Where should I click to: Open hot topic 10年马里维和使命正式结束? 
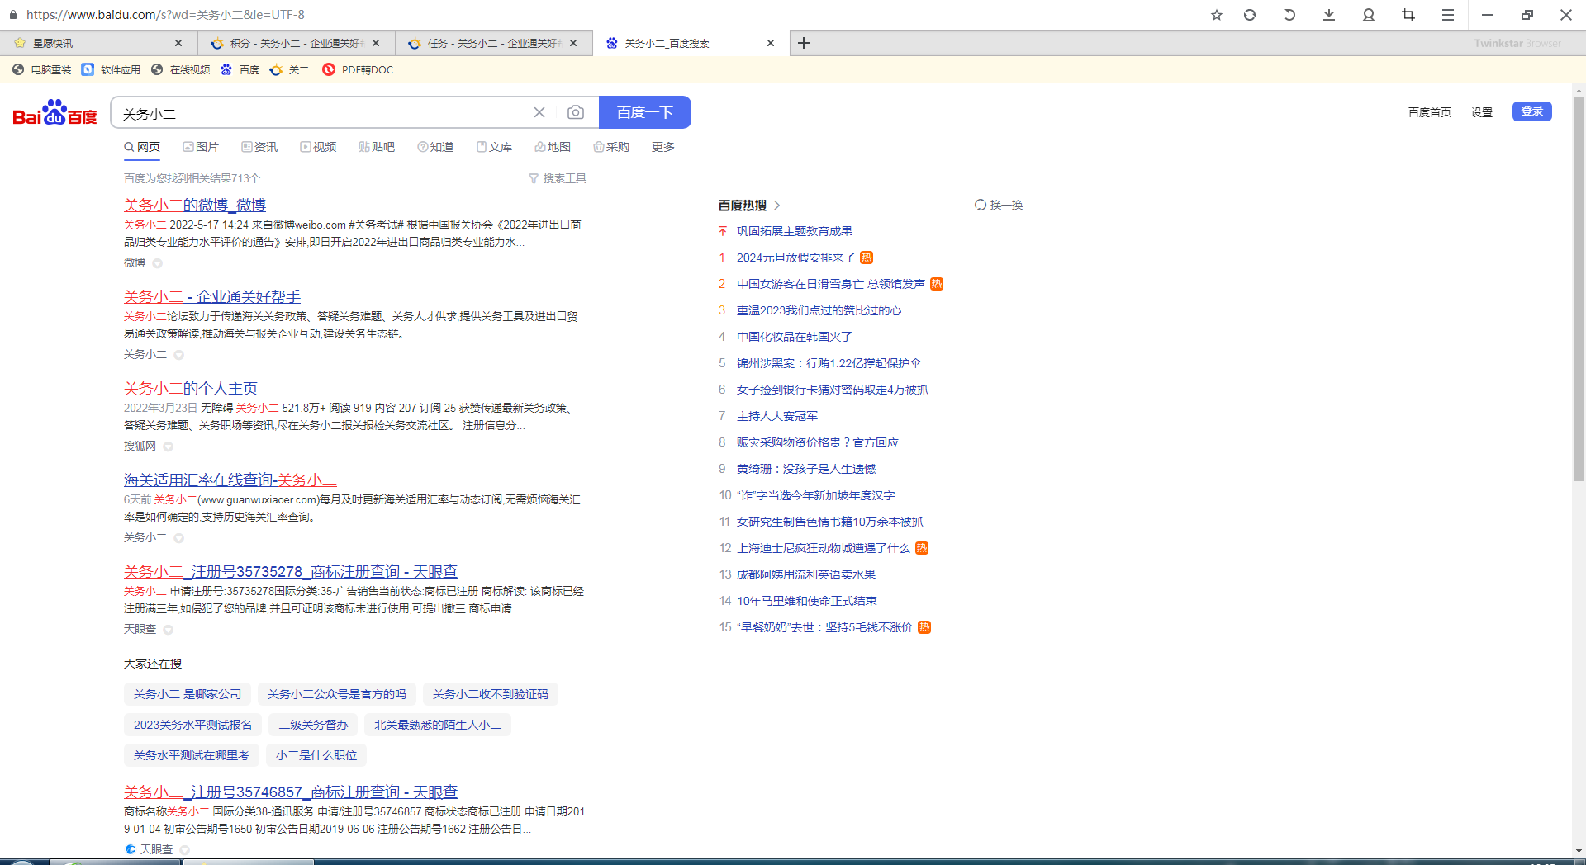[807, 601]
